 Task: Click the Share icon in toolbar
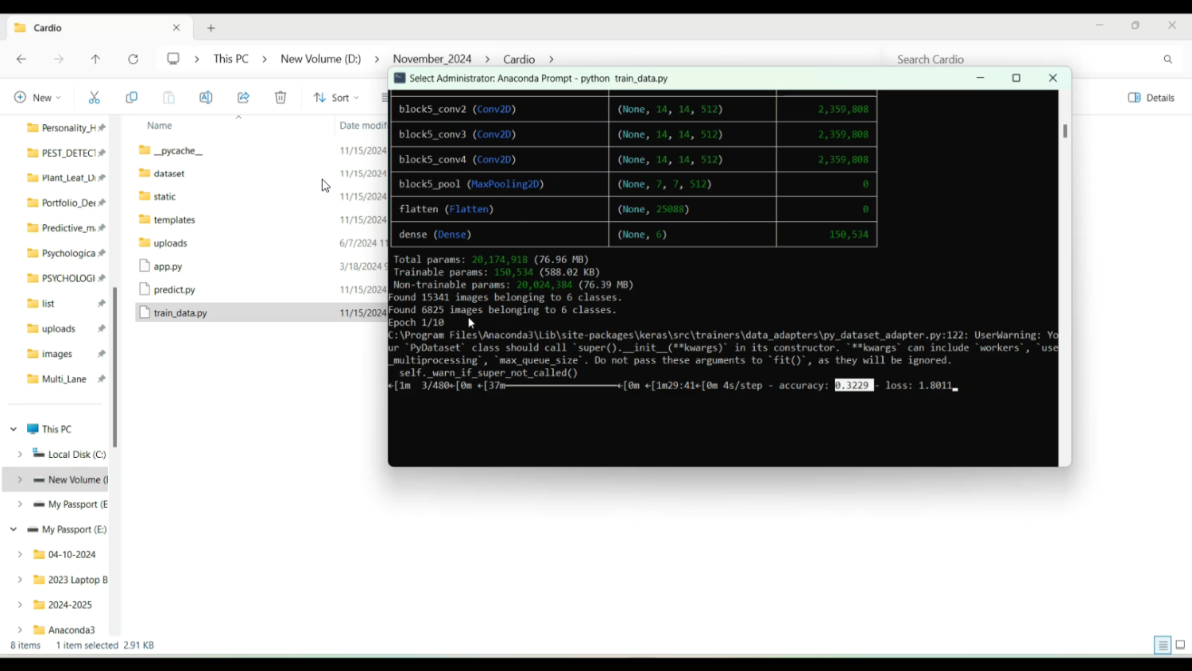243,98
